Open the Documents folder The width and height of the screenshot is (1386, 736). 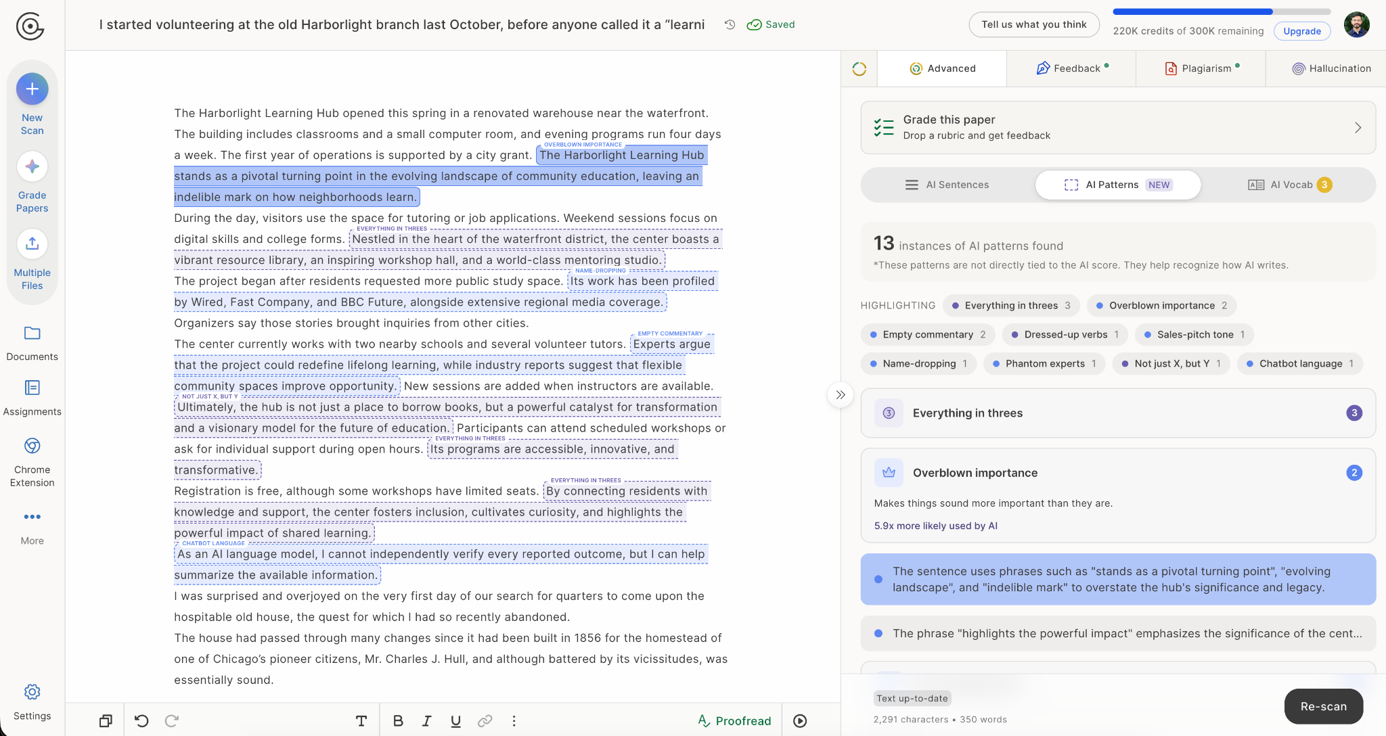(x=32, y=343)
